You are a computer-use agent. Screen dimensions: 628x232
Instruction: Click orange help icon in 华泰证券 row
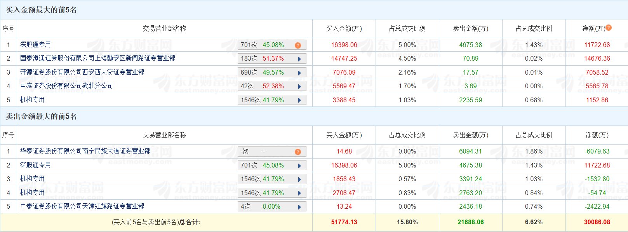298,152
